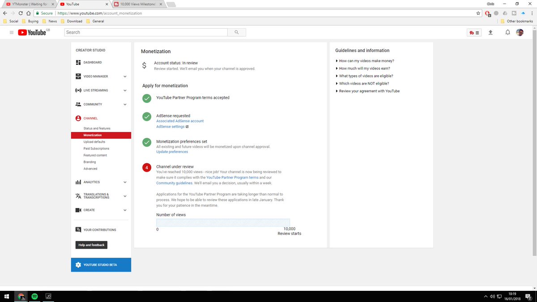537x302 pixels.
Task: Expand the Create section
Action: [x=125, y=210]
